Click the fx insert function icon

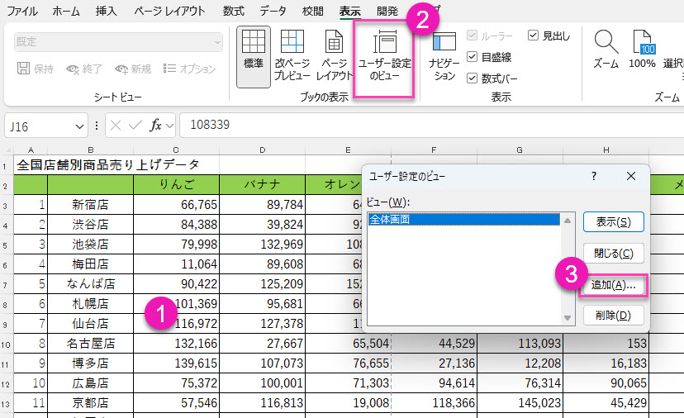[x=155, y=126]
